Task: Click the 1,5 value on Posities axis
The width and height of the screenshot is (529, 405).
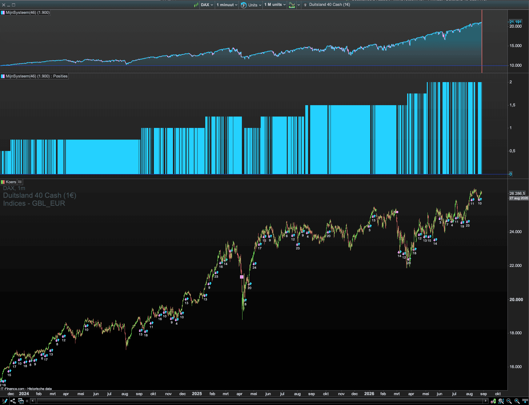Action: point(512,105)
